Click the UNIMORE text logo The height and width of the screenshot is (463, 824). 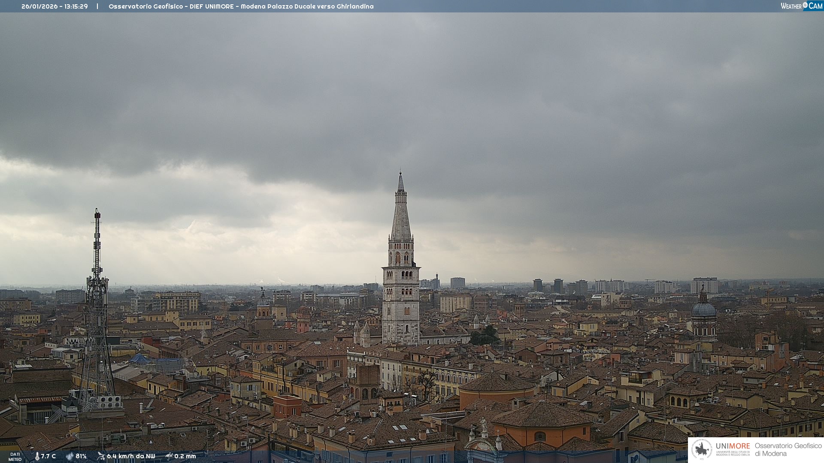tap(733, 446)
